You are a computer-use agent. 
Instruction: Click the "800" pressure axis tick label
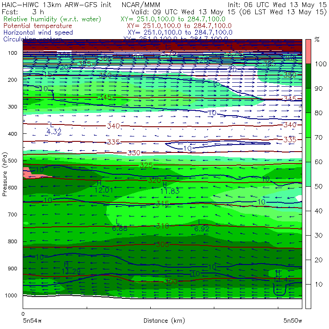point(12,241)
